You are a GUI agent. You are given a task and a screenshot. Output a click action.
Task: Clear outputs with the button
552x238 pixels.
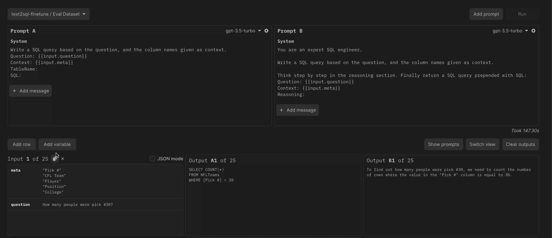point(520,145)
